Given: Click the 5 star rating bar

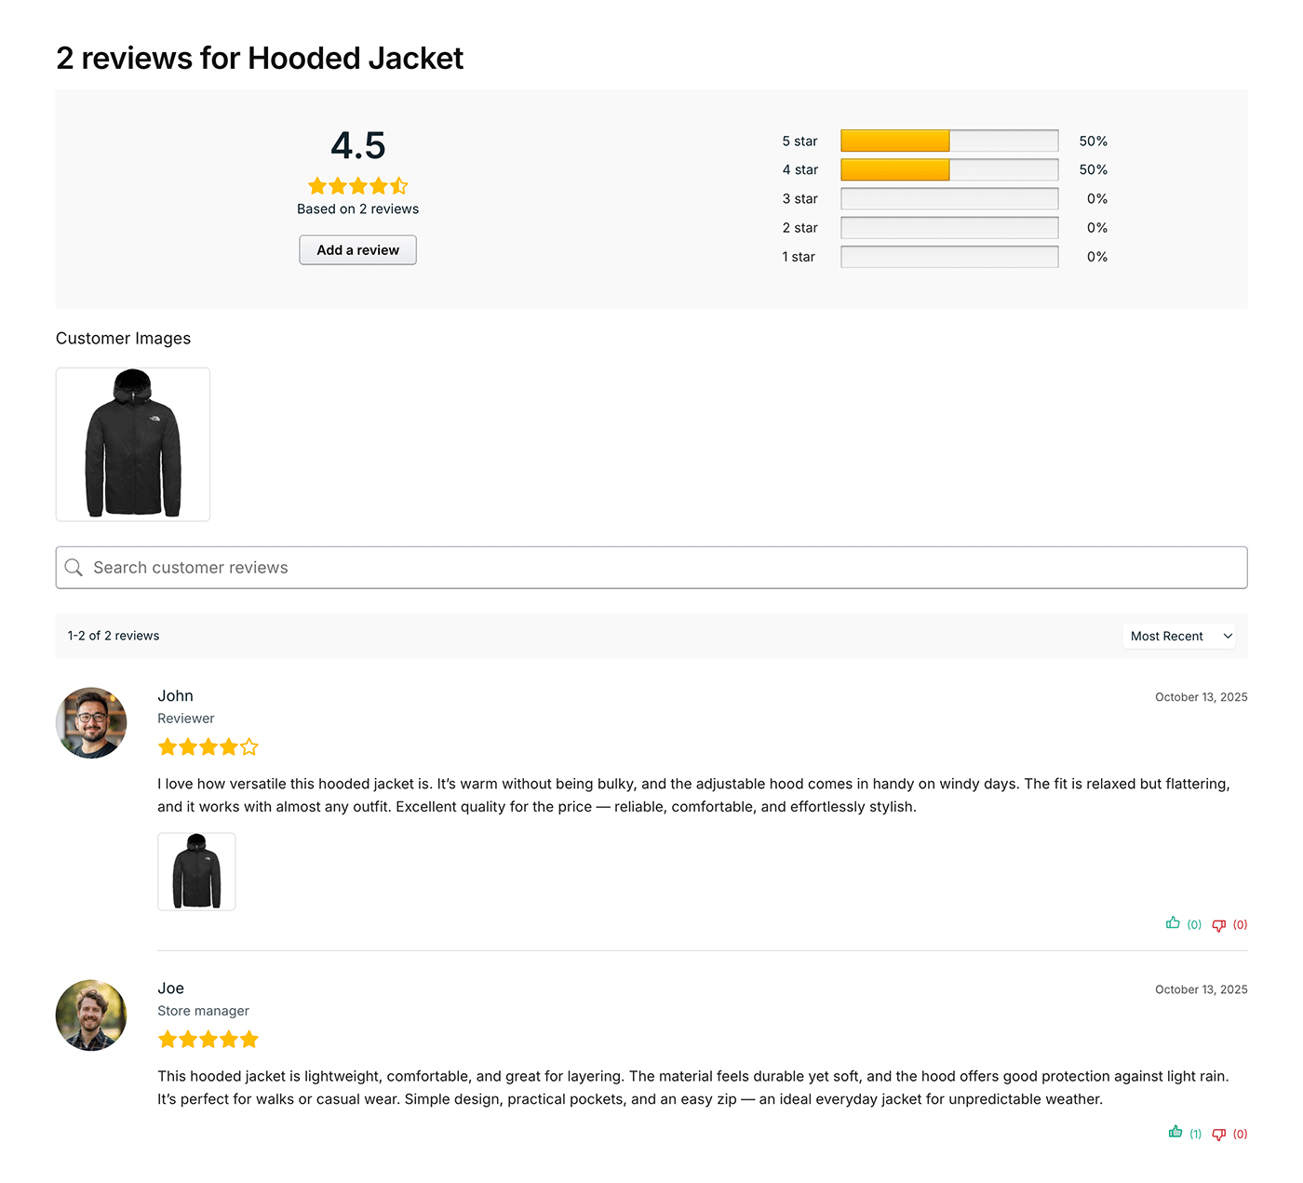Looking at the screenshot, I should click(948, 141).
